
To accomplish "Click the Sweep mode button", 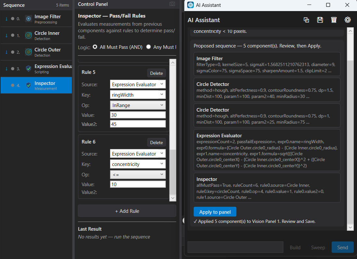I will (x=318, y=247).
